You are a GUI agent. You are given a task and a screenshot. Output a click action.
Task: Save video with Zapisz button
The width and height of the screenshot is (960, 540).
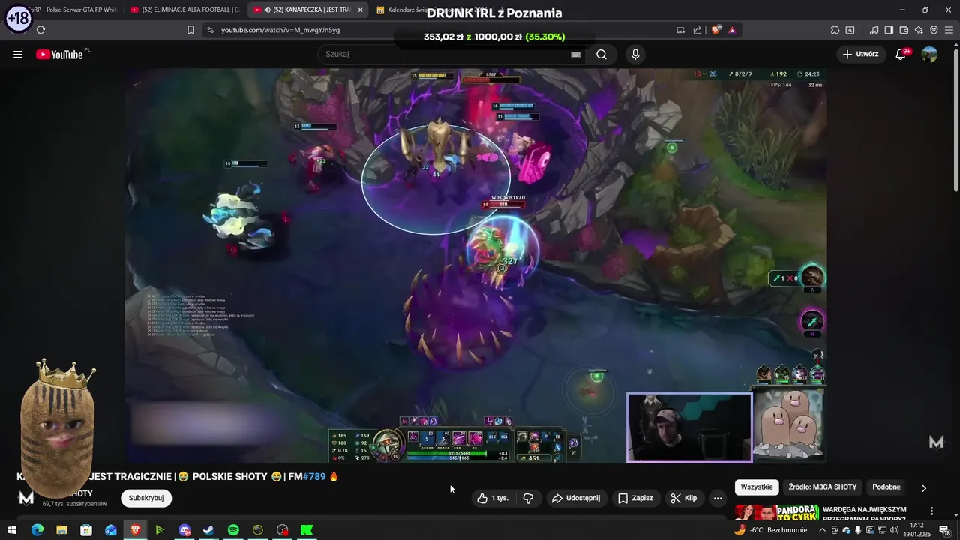(635, 498)
